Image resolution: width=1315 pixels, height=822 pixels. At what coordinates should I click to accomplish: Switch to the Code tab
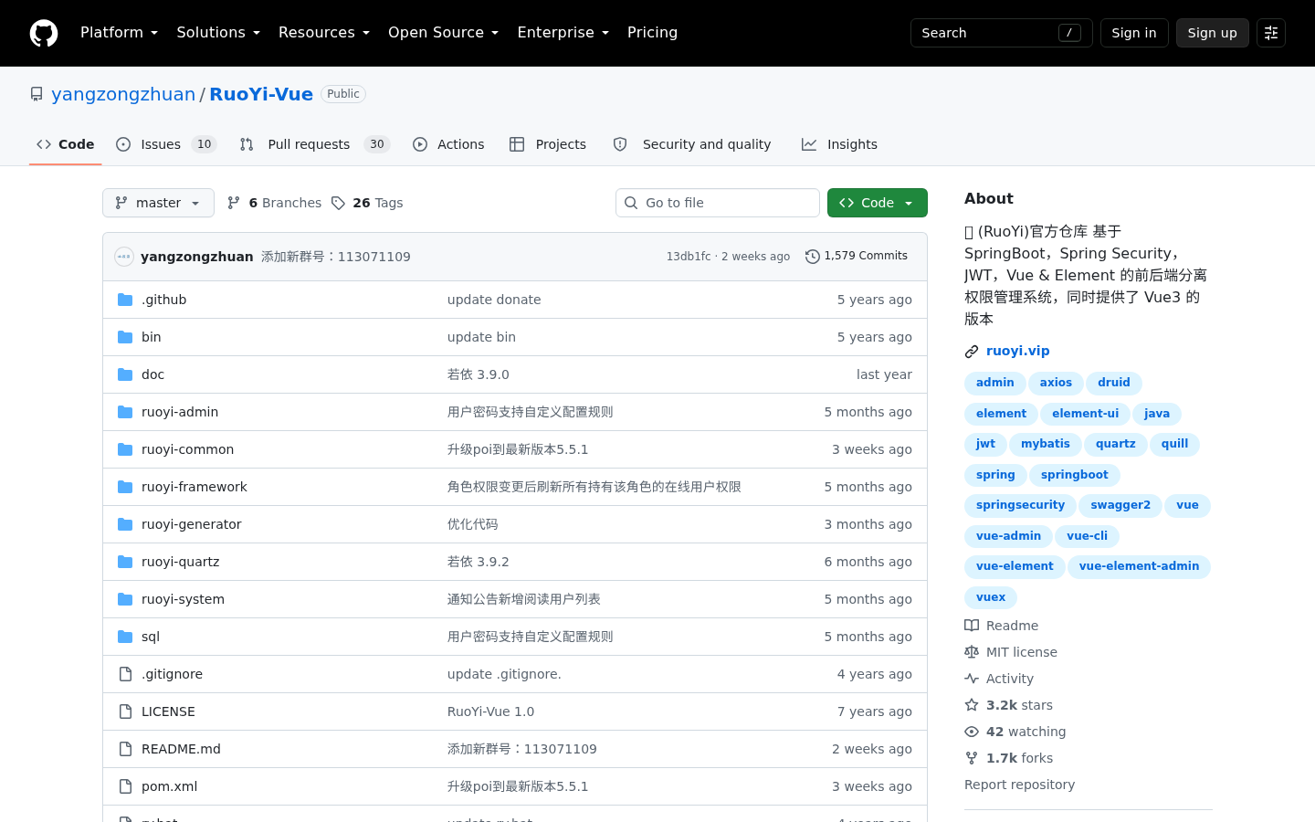65,144
